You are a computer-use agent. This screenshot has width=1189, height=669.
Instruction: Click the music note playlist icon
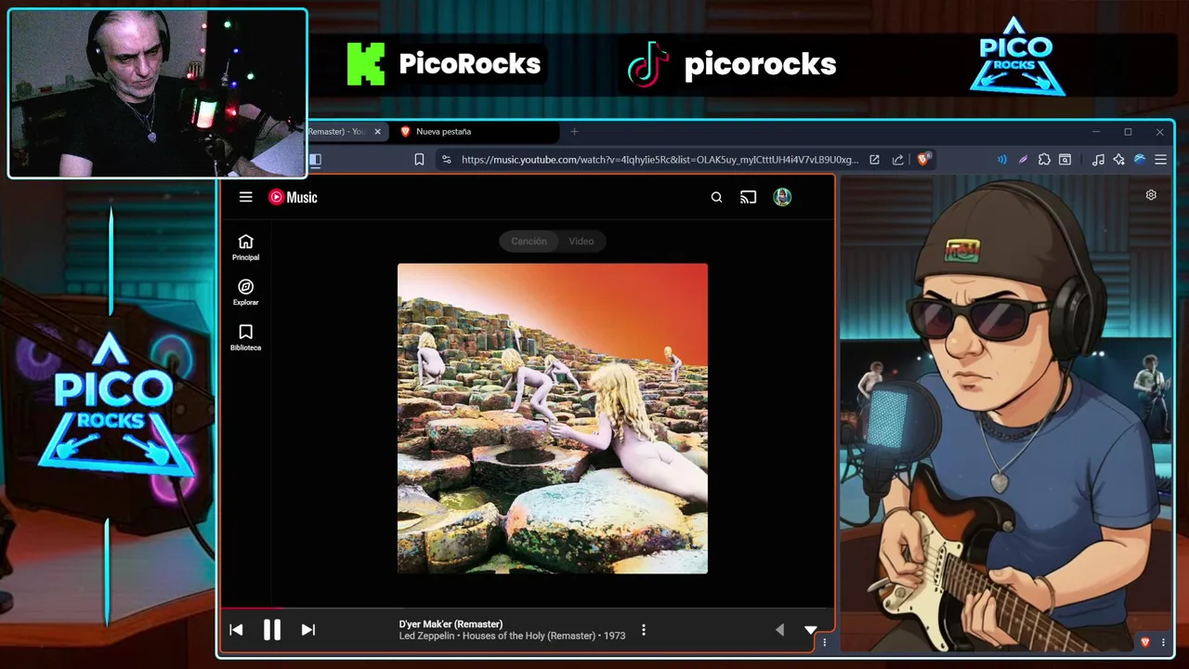point(1098,160)
